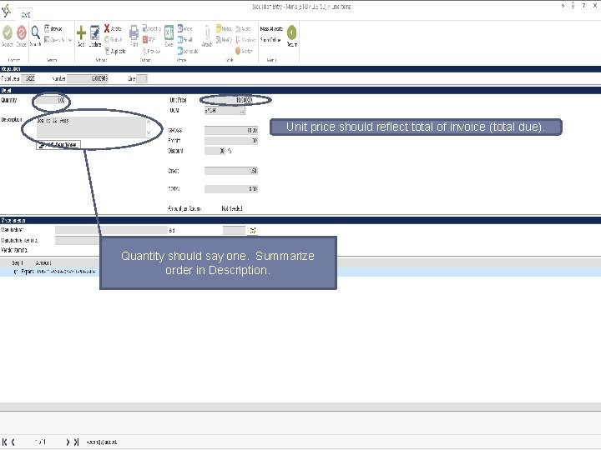Screen dimensions: 601x450
Task: Click the Attach paperclip icon
Action: tap(207, 32)
